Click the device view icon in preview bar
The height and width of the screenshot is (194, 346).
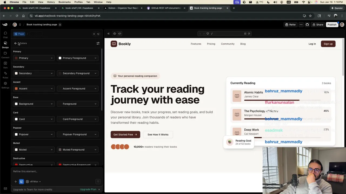[208, 34]
